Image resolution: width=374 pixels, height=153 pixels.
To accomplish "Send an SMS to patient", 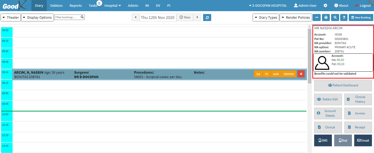I will (323, 140).
